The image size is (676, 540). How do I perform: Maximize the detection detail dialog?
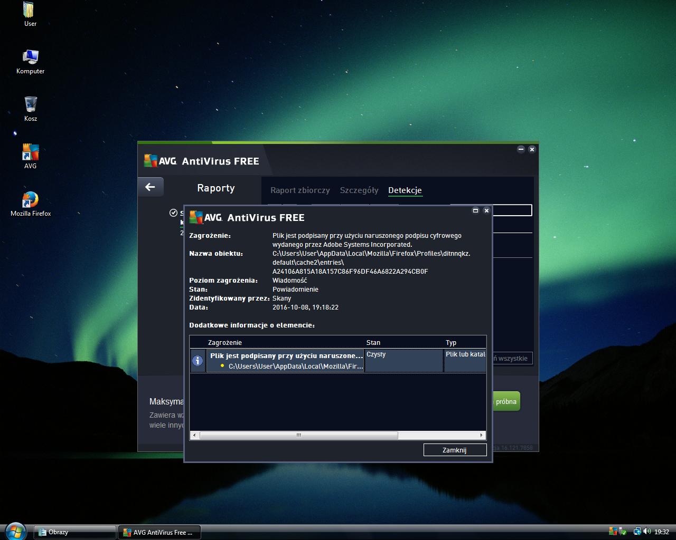click(475, 210)
